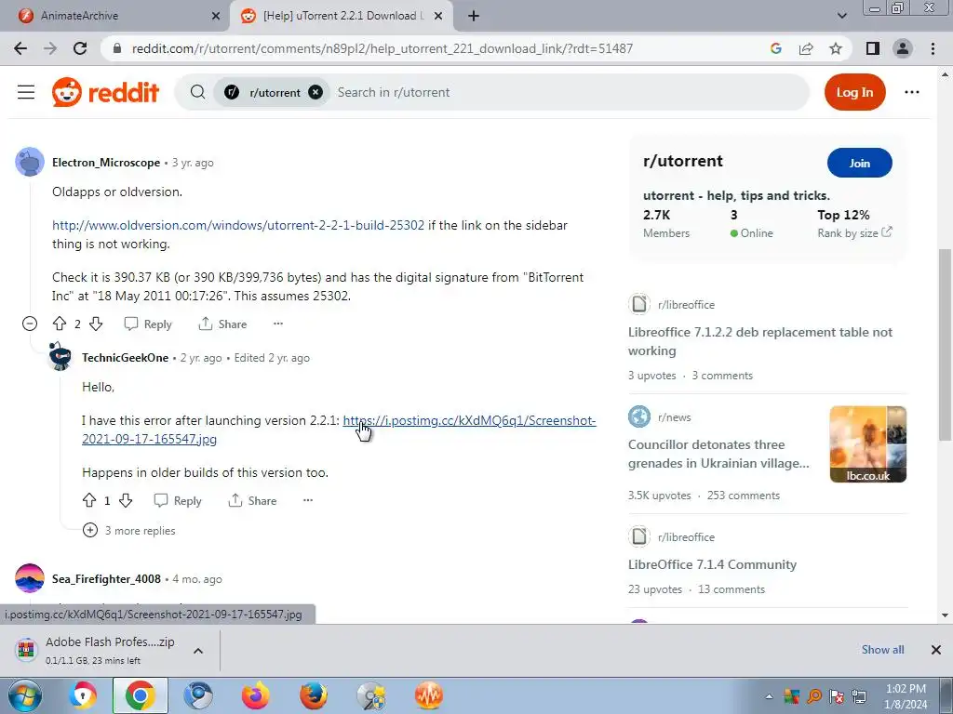
Task: Open LibreOffice 7.1.4 Community post
Action: 712,564
